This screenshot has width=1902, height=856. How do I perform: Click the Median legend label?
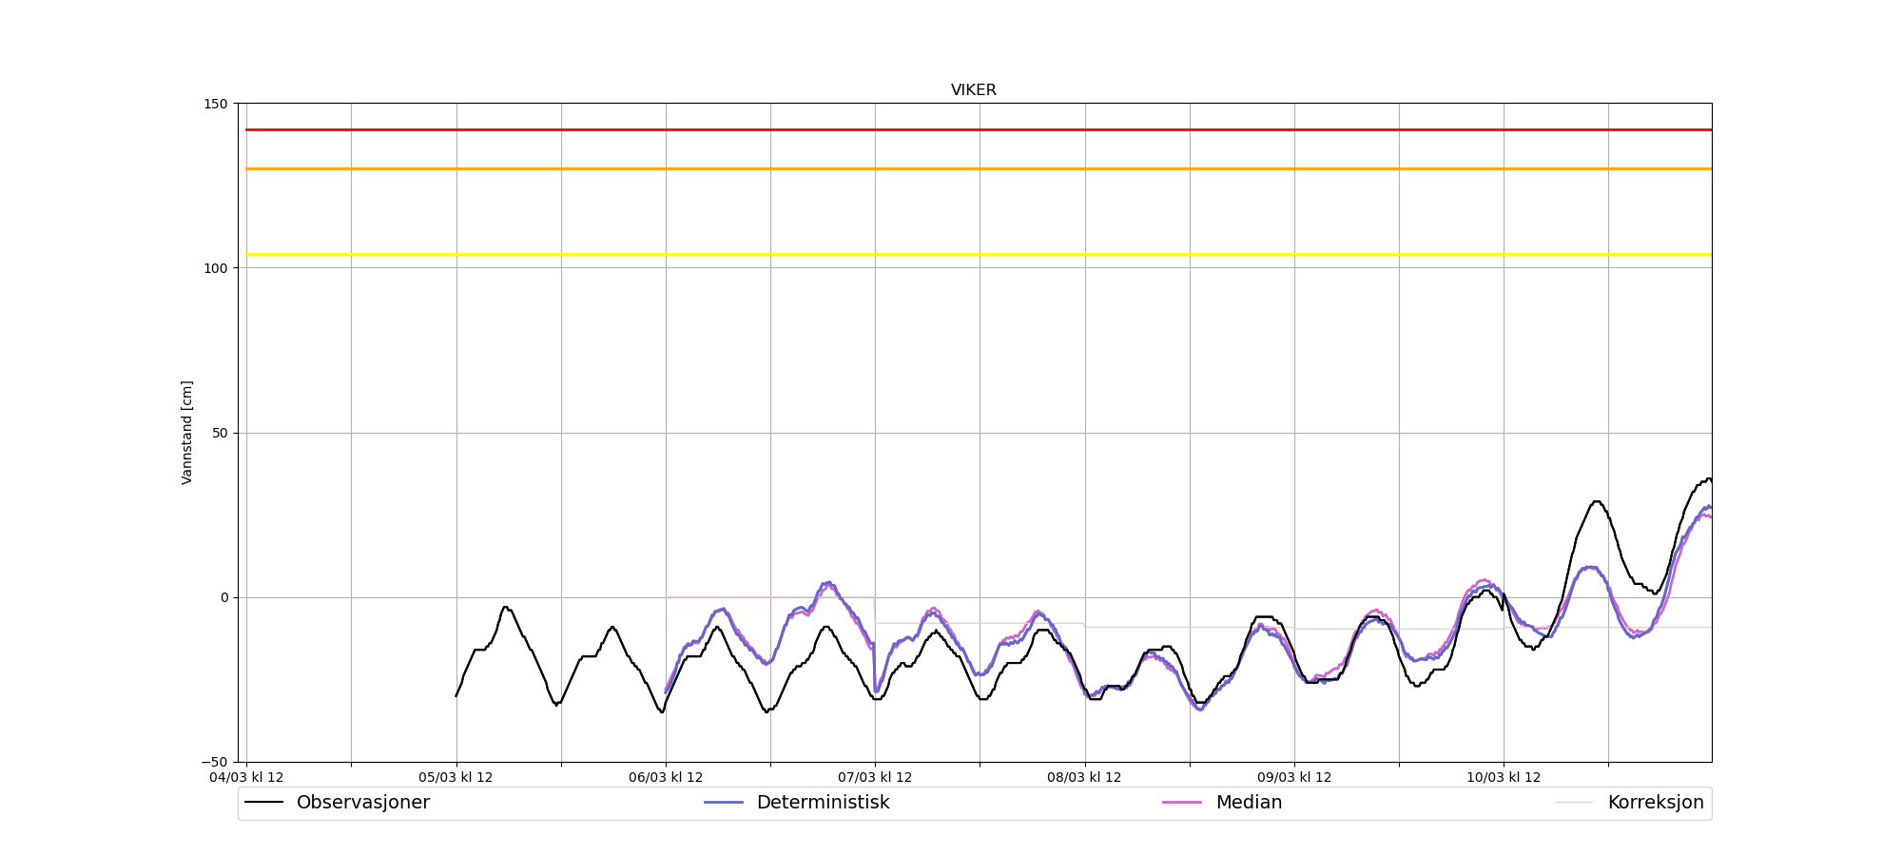coord(1249,803)
